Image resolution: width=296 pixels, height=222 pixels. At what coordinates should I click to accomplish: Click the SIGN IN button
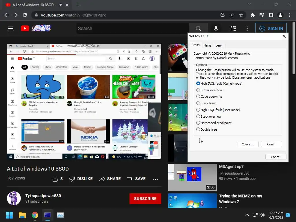tap(271, 29)
